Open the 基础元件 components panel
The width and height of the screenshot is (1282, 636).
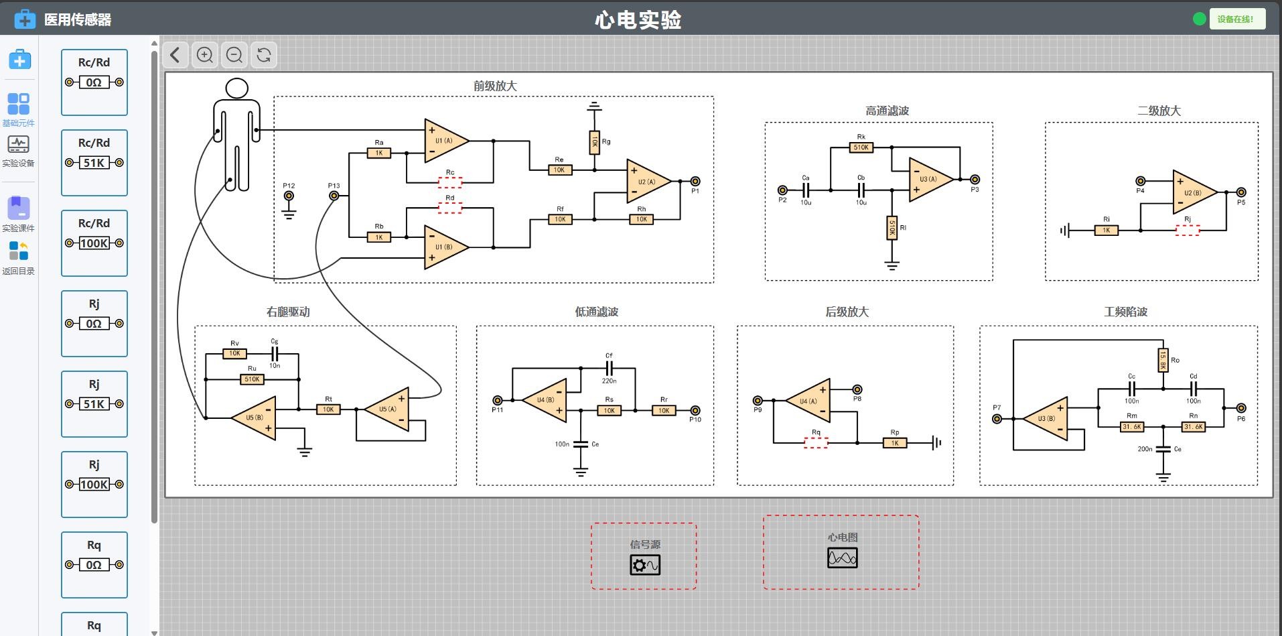tap(18, 110)
